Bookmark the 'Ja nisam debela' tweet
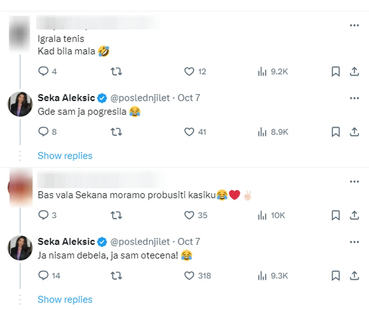The height and width of the screenshot is (310, 369). click(336, 275)
